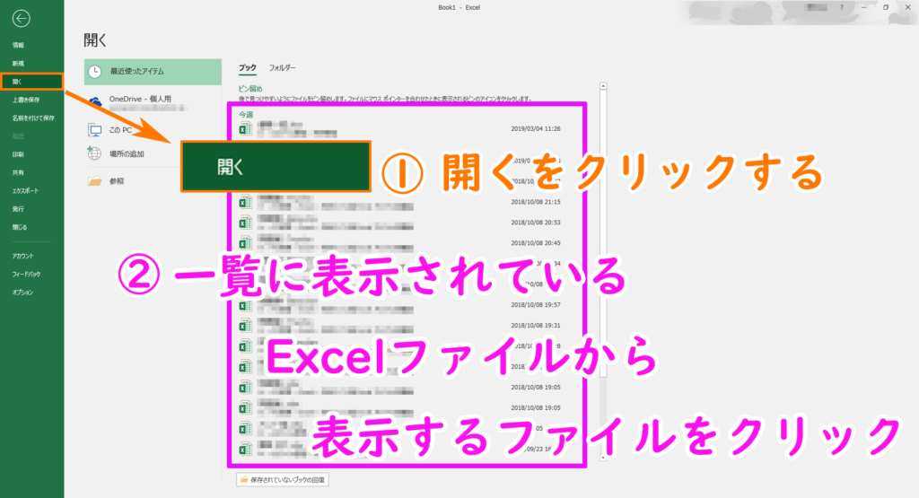Click the file list scrollbar thumb
This screenshot has width=919, height=498.
[x=603, y=234]
